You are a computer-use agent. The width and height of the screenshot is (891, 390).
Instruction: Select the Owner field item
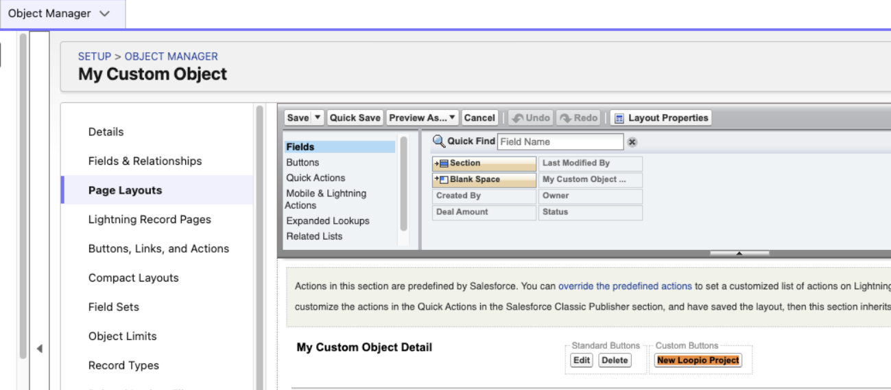tap(591, 196)
